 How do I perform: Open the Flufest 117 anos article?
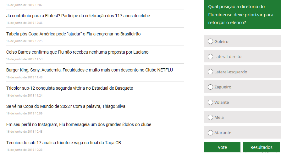(78, 16)
